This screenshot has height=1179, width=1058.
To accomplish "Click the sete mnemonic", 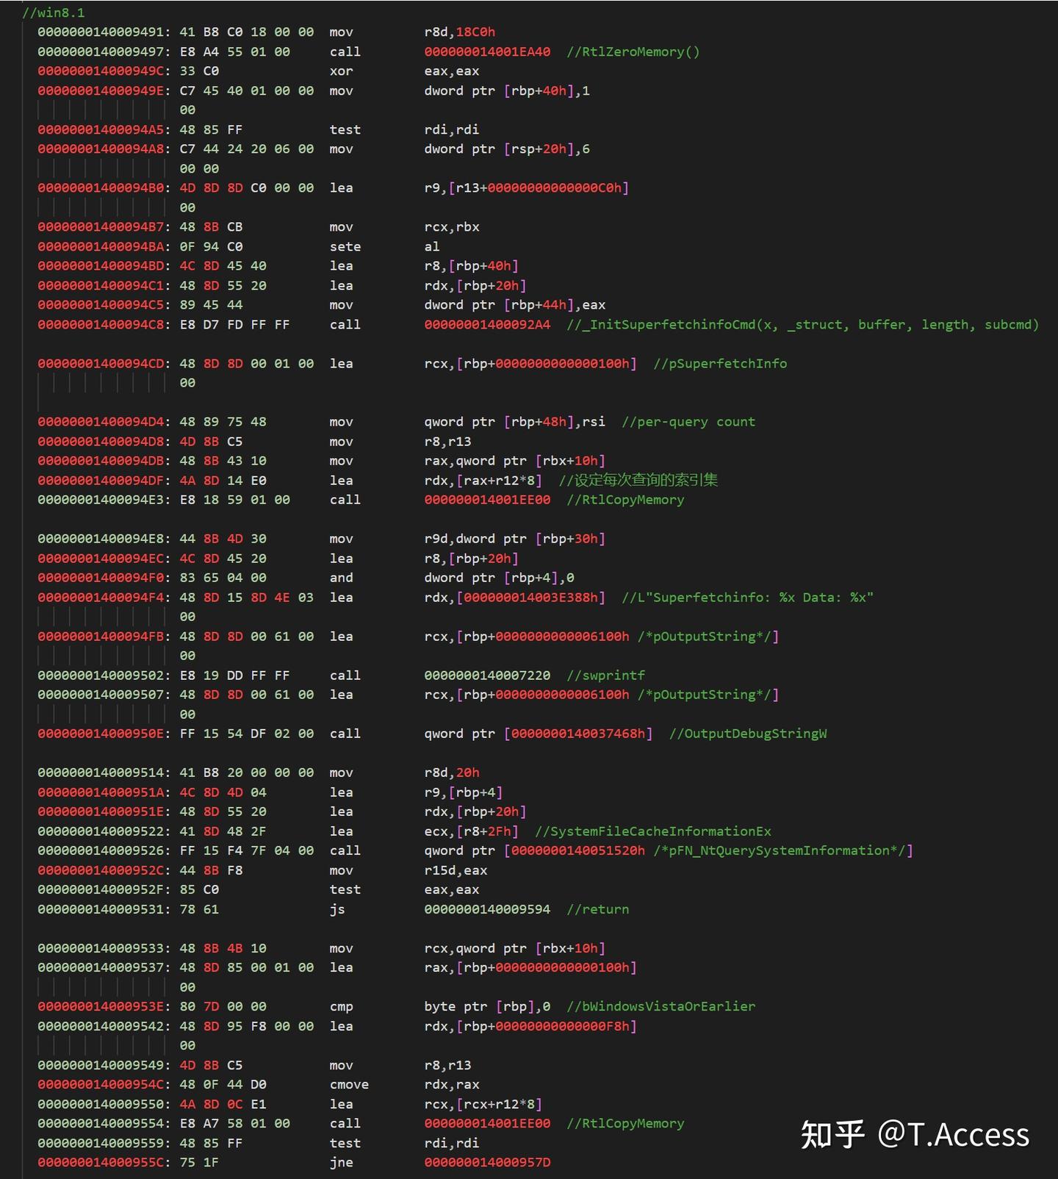I will click(x=345, y=246).
